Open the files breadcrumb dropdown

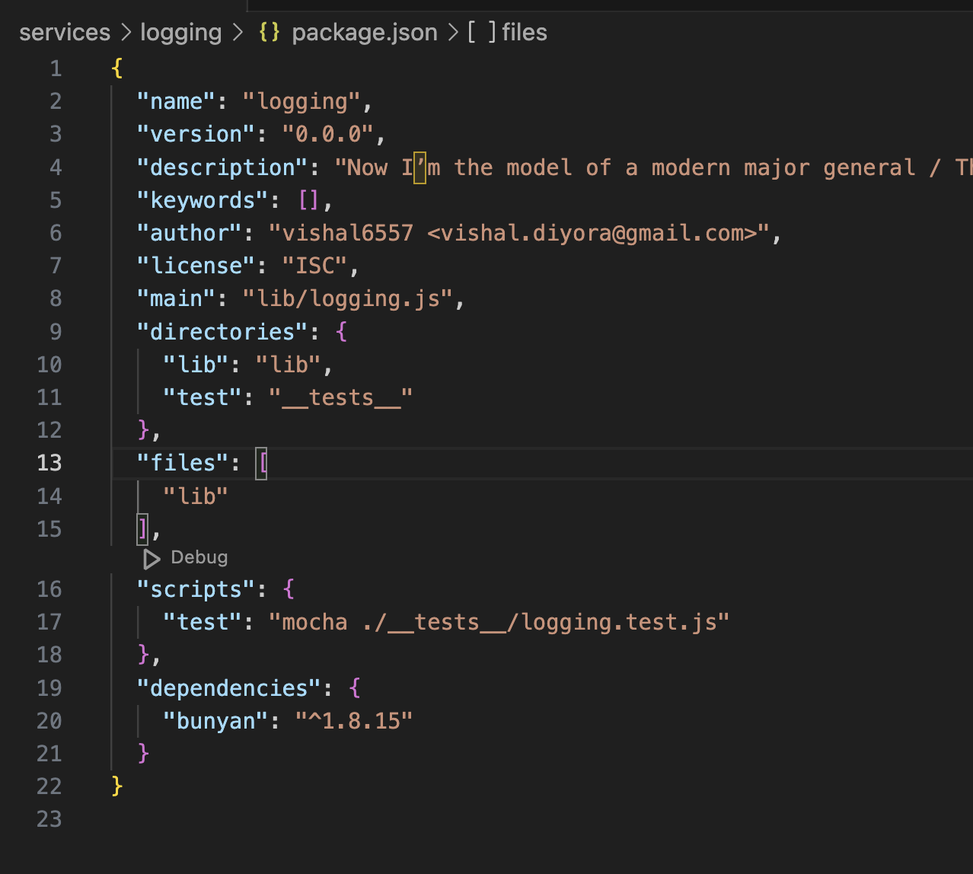(x=524, y=32)
